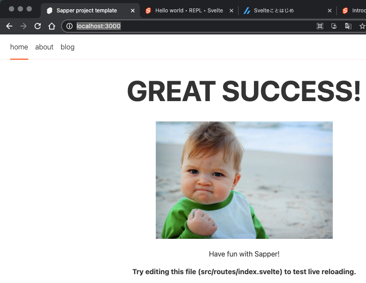Viewport: 366px width, 283px height.
Task: Click the install/download icon in address bar
Action: (334, 26)
